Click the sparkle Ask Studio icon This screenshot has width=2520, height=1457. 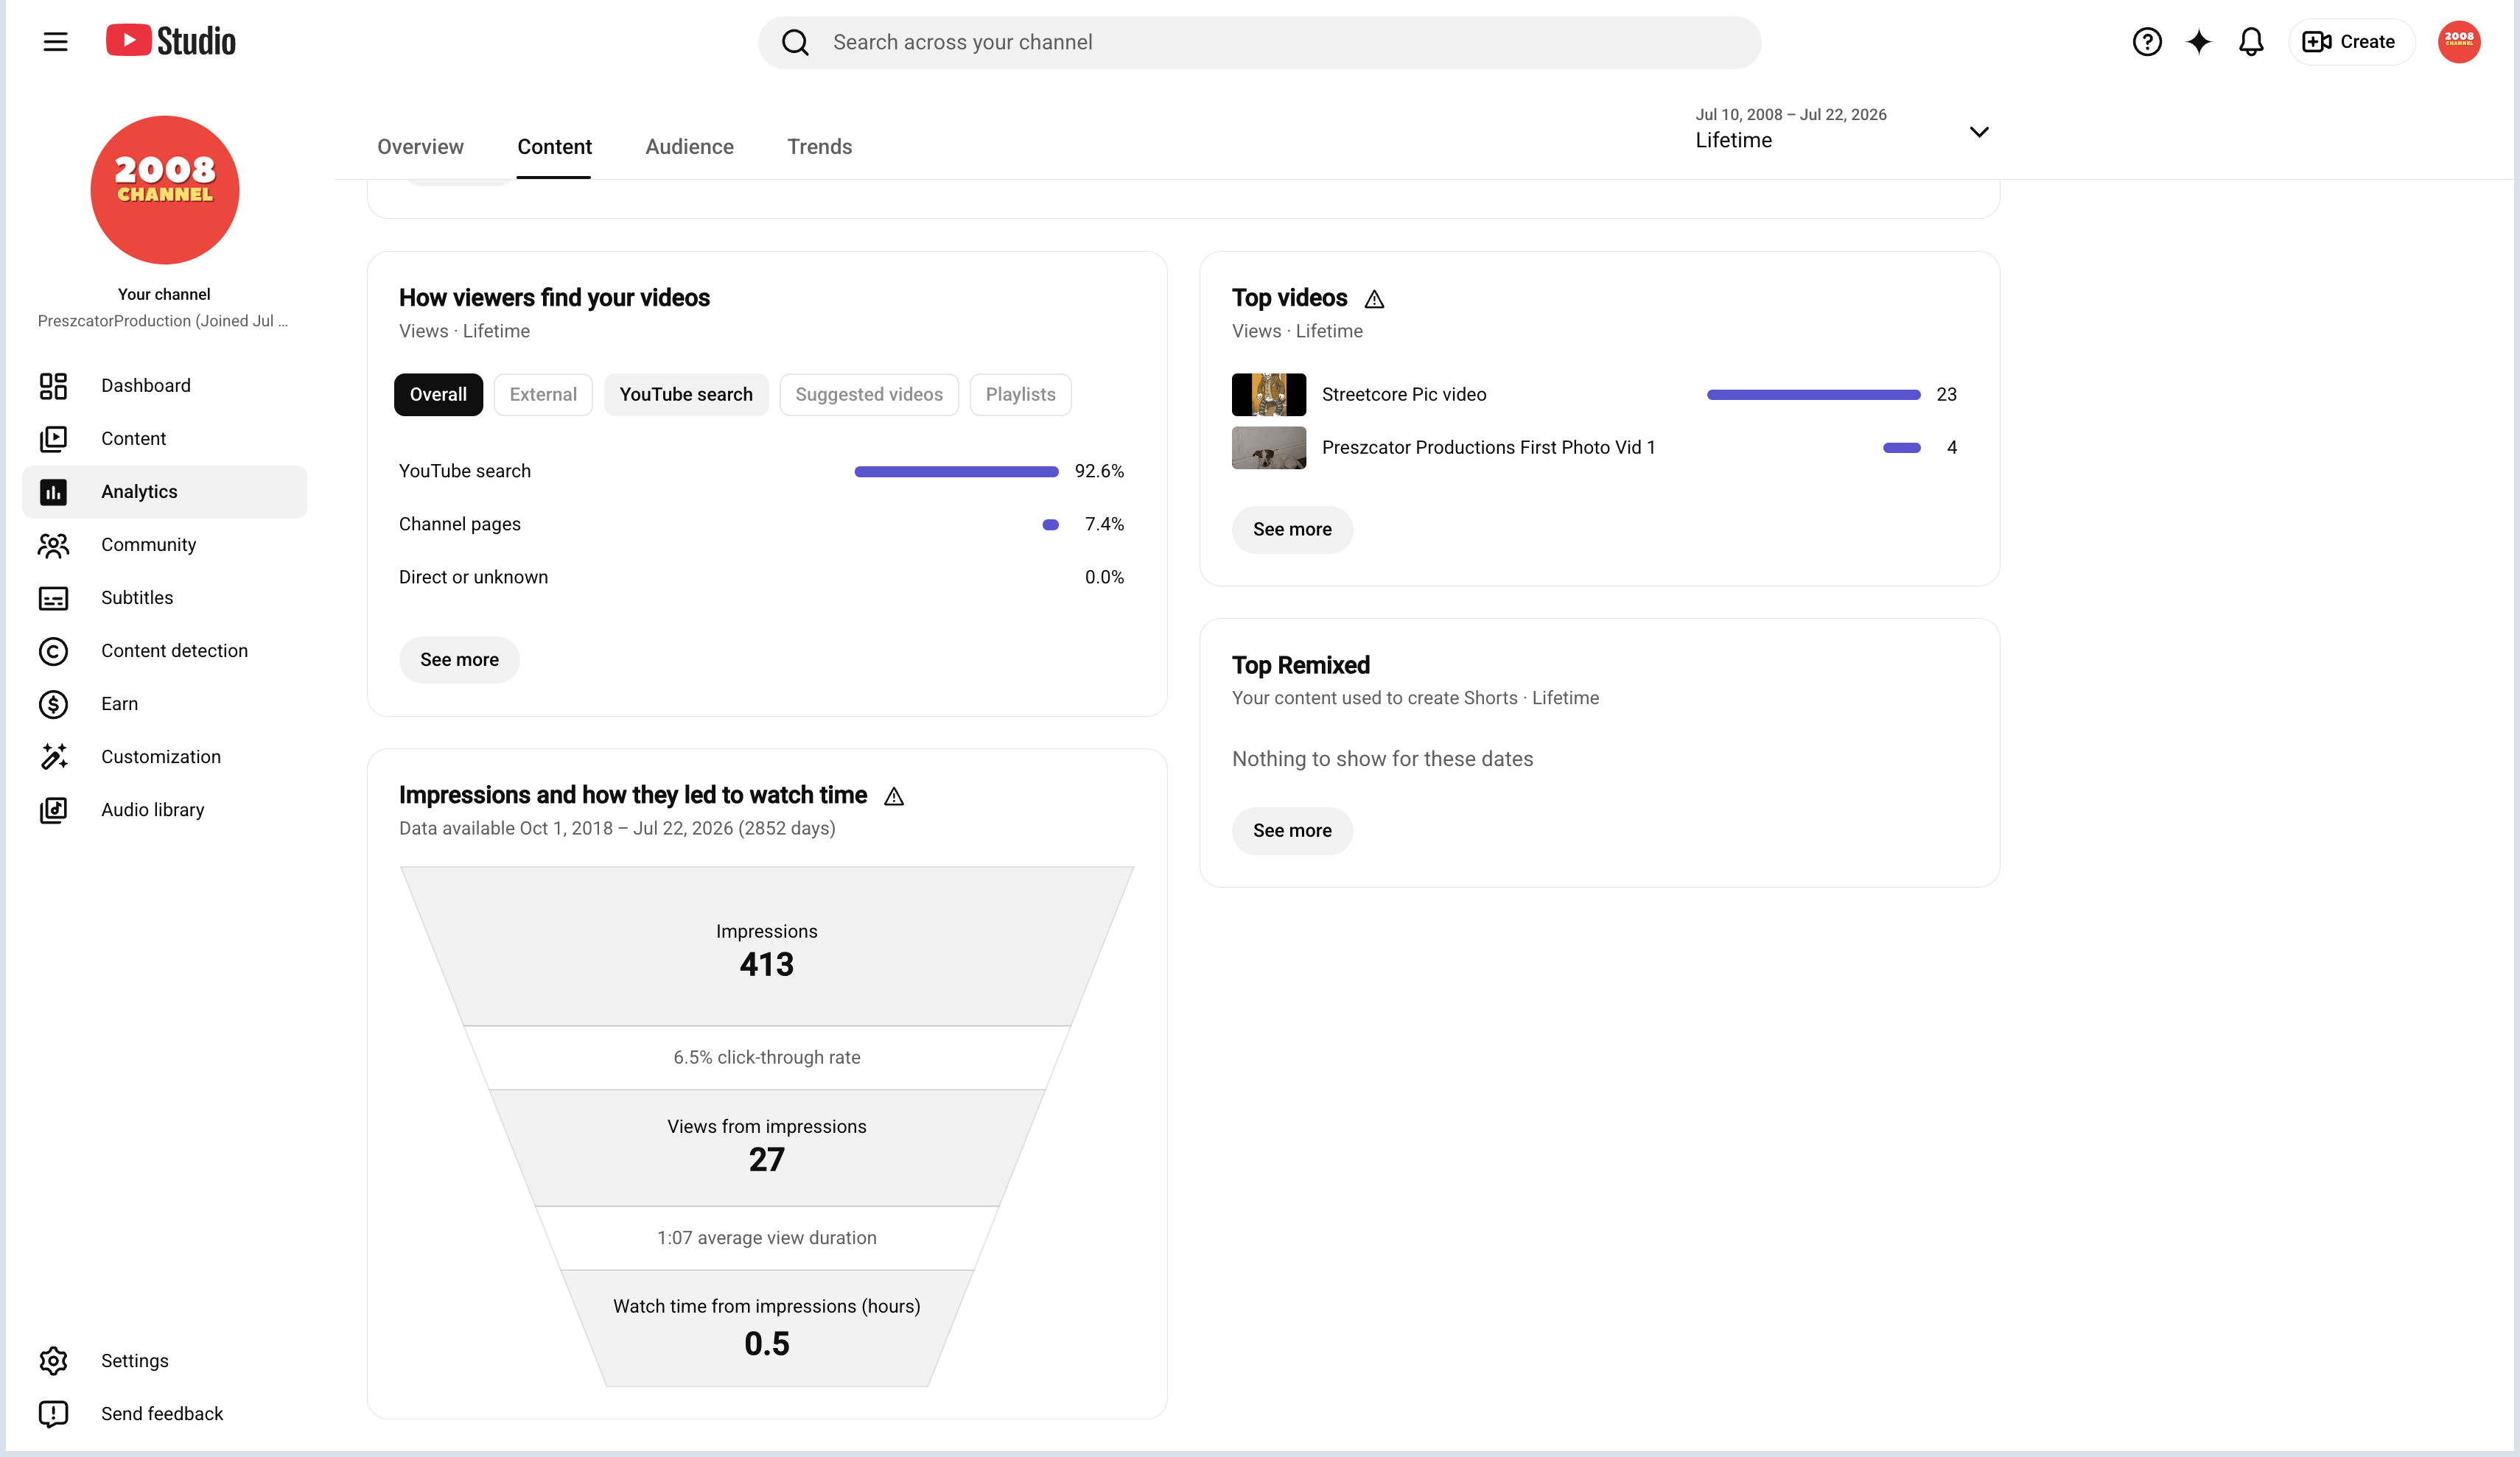2198,42
